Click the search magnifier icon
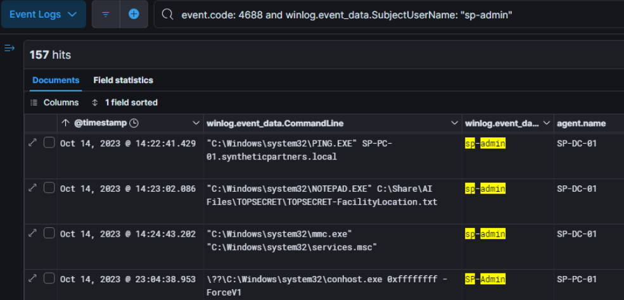624x300 pixels. 168,15
